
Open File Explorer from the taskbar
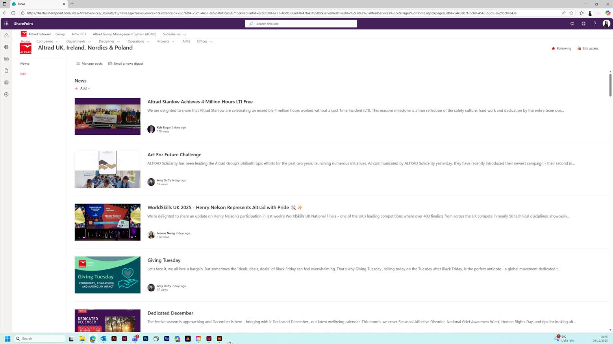point(82,339)
